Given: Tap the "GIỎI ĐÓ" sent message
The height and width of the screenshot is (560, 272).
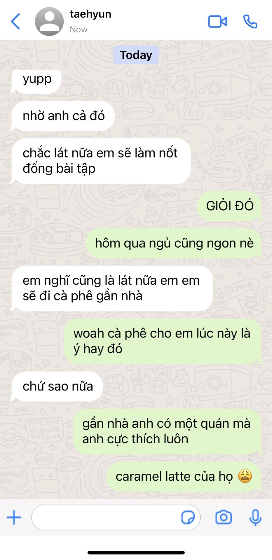Looking at the screenshot, I should click(x=229, y=206).
